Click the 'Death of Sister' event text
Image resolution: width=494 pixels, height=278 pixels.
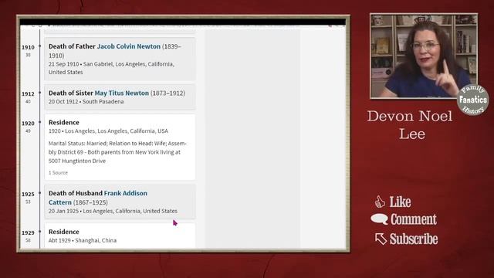click(71, 93)
